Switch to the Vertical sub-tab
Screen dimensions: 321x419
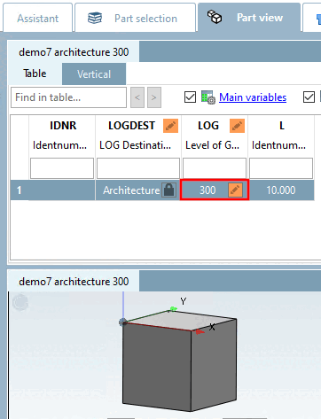coord(94,74)
